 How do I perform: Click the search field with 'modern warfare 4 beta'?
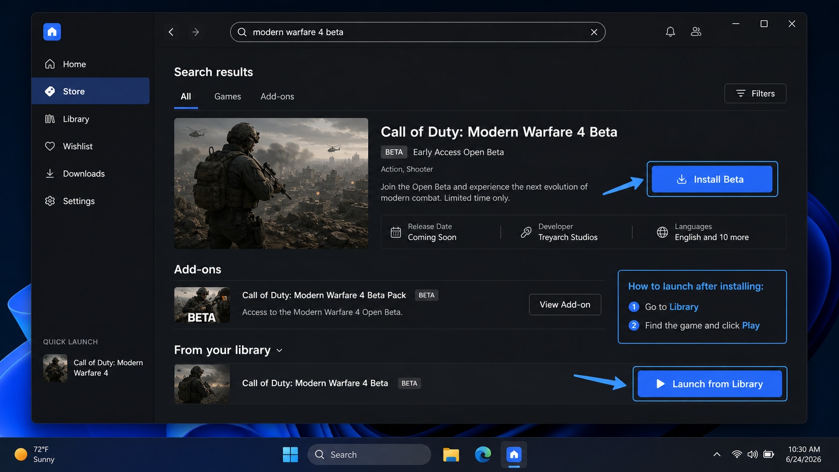tap(417, 32)
